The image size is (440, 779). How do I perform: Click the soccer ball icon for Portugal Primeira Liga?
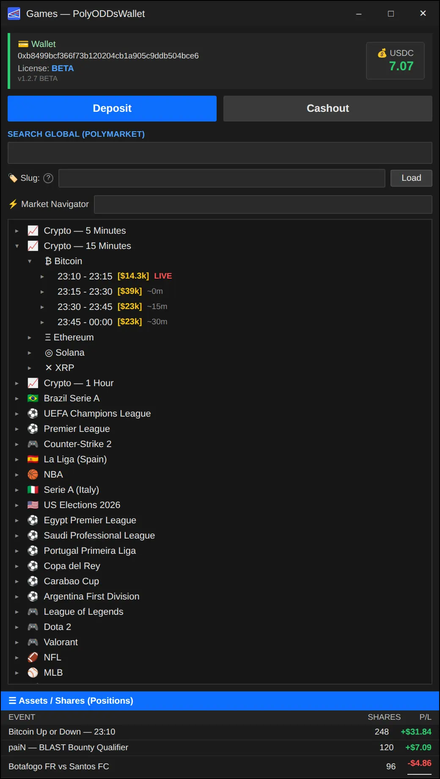point(33,551)
